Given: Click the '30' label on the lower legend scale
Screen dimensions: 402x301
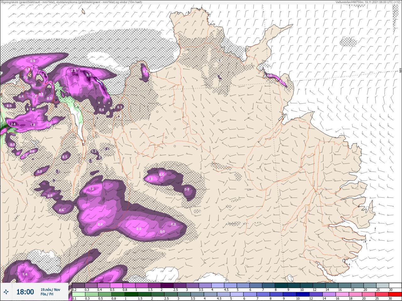Looking at the screenshot, I should pyautogui.click(x=390, y=299).
